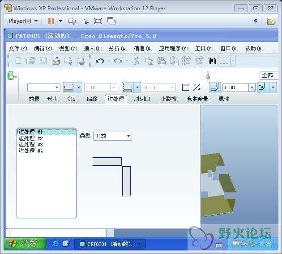
Task: Redo the last undone action
Action: [118, 61]
